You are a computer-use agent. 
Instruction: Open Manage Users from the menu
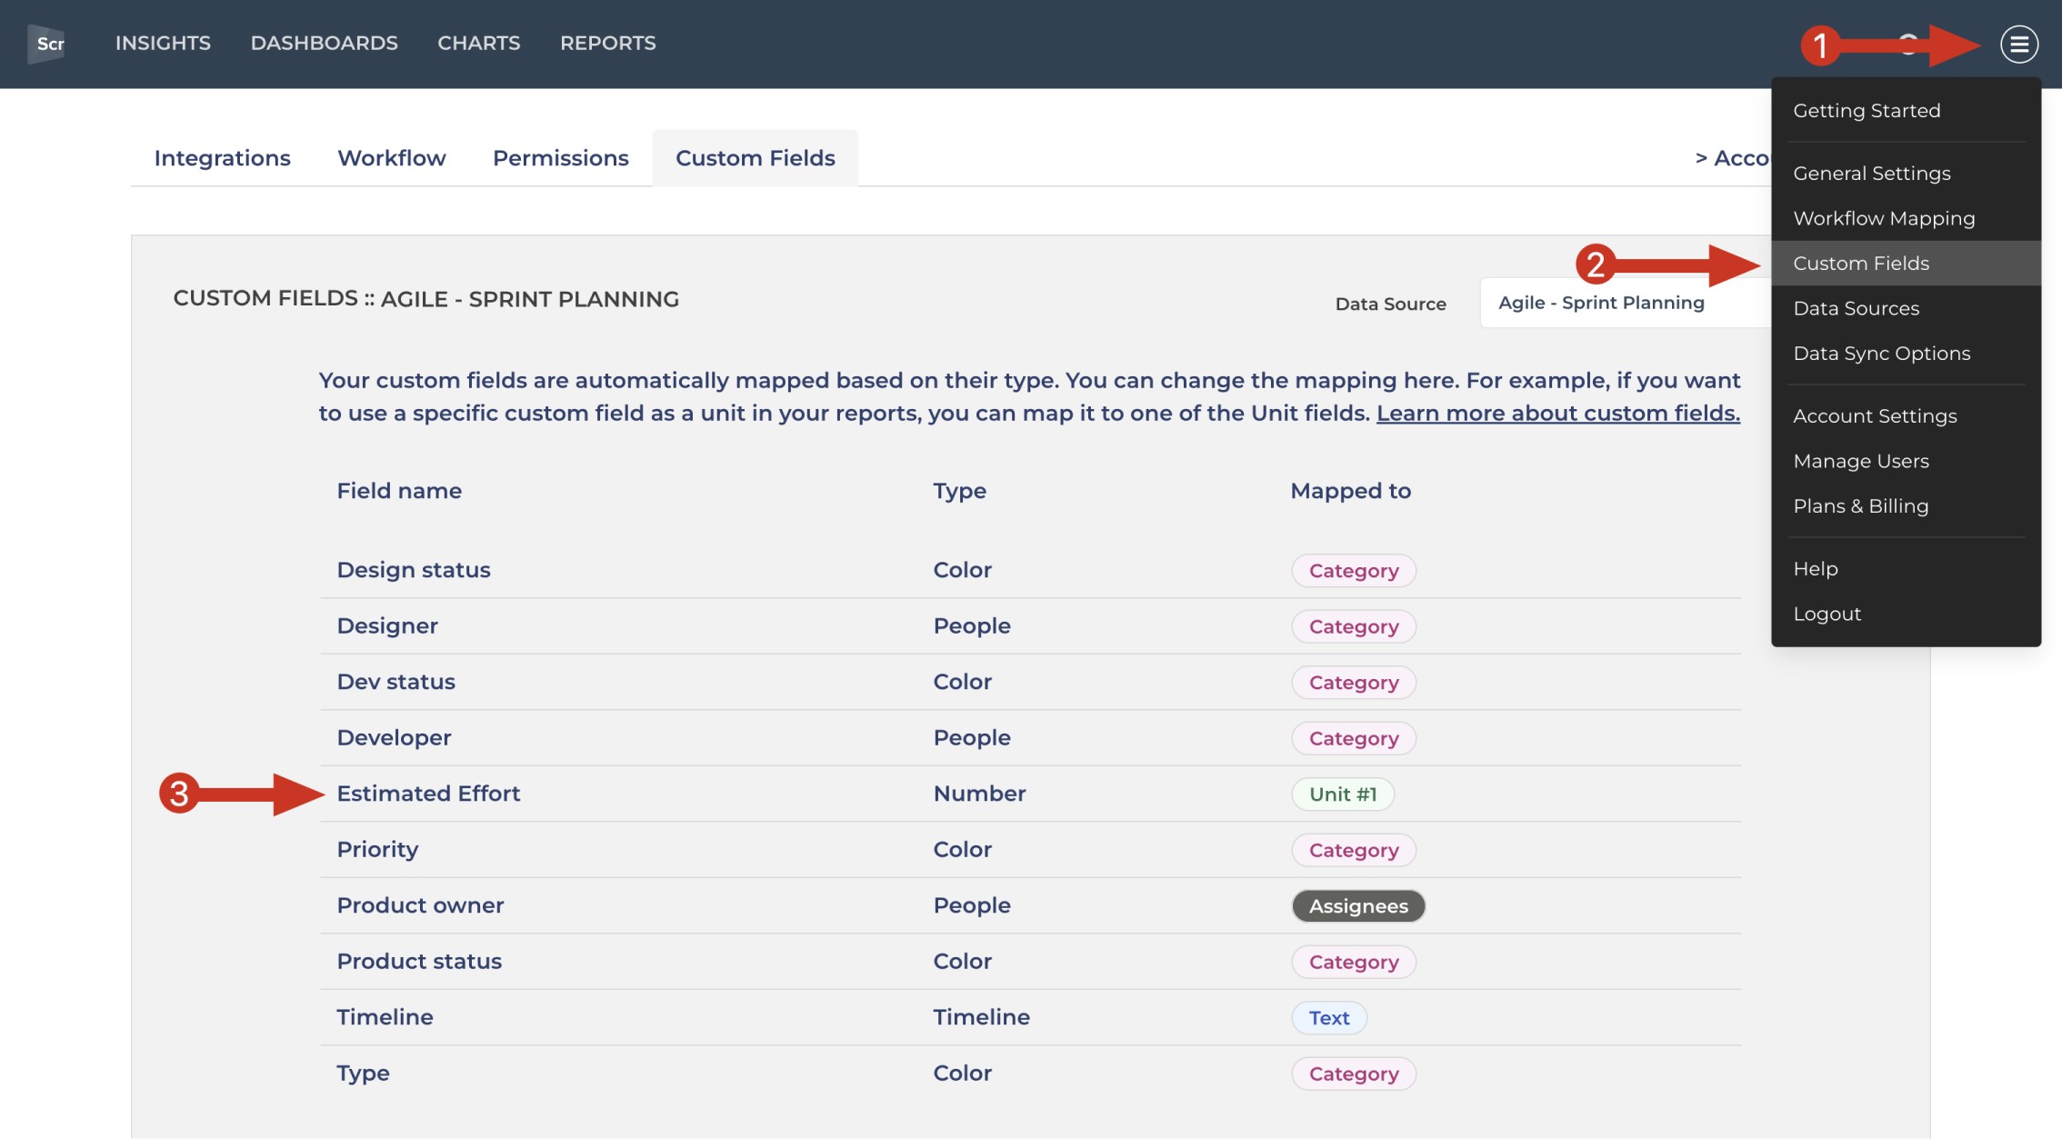(x=1860, y=462)
